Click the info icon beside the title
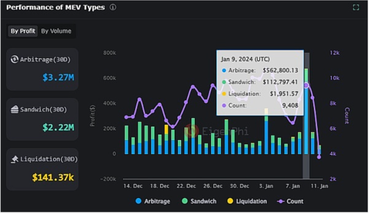This screenshot has height=213, width=369. pyautogui.click(x=113, y=8)
